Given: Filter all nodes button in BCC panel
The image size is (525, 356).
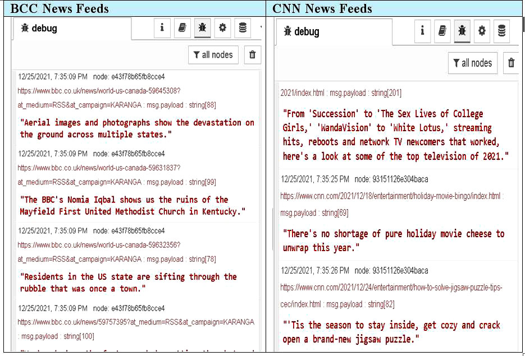Looking at the screenshot, I should tap(213, 55).
